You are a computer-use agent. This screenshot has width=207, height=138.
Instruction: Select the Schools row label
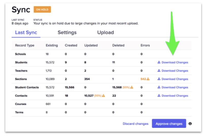pos(21,54)
